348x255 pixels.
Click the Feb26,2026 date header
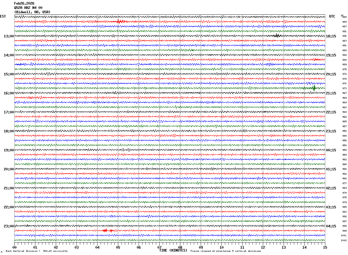coord(24,3)
